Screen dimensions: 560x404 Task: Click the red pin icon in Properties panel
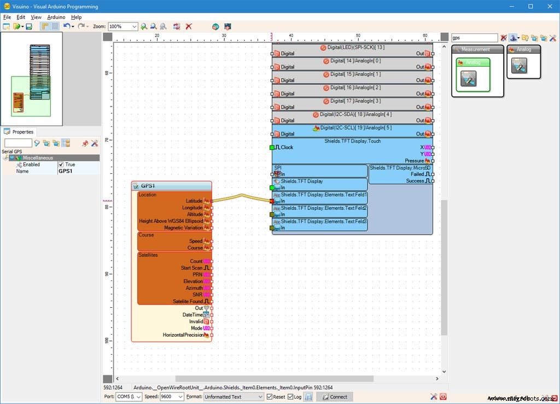click(85, 143)
